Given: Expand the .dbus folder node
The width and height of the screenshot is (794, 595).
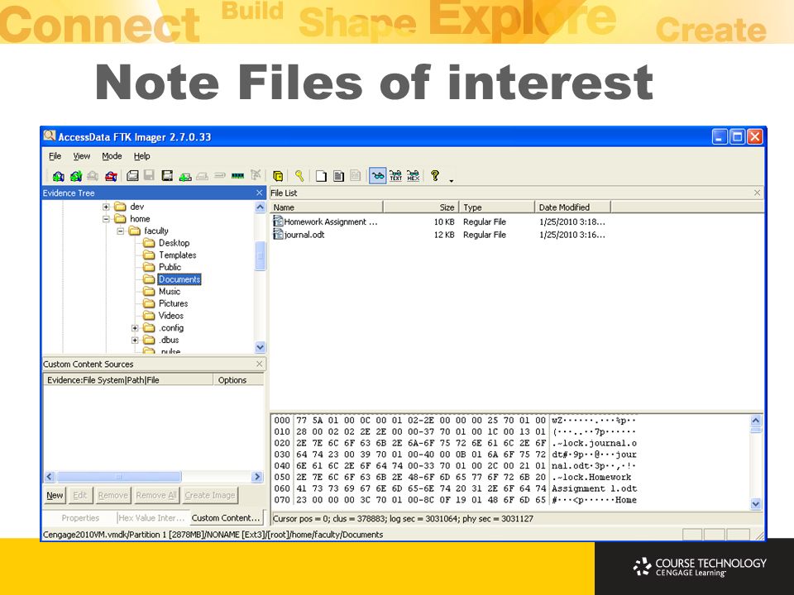Looking at the screenshot, I should [135, 340].
